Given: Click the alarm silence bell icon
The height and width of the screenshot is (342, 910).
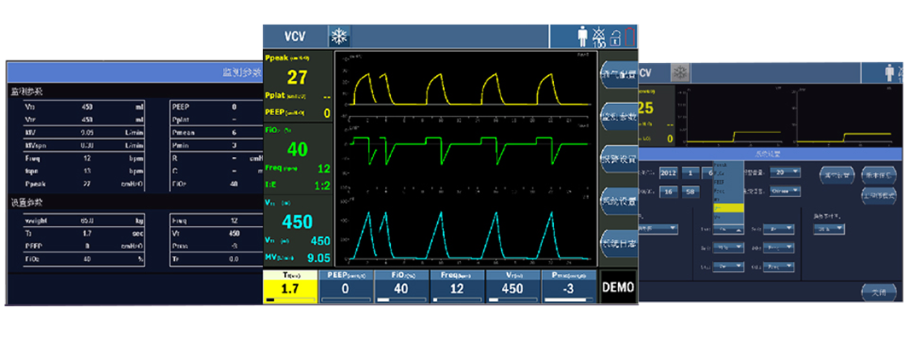Looking at the screenshot, I should pos(599,37).
